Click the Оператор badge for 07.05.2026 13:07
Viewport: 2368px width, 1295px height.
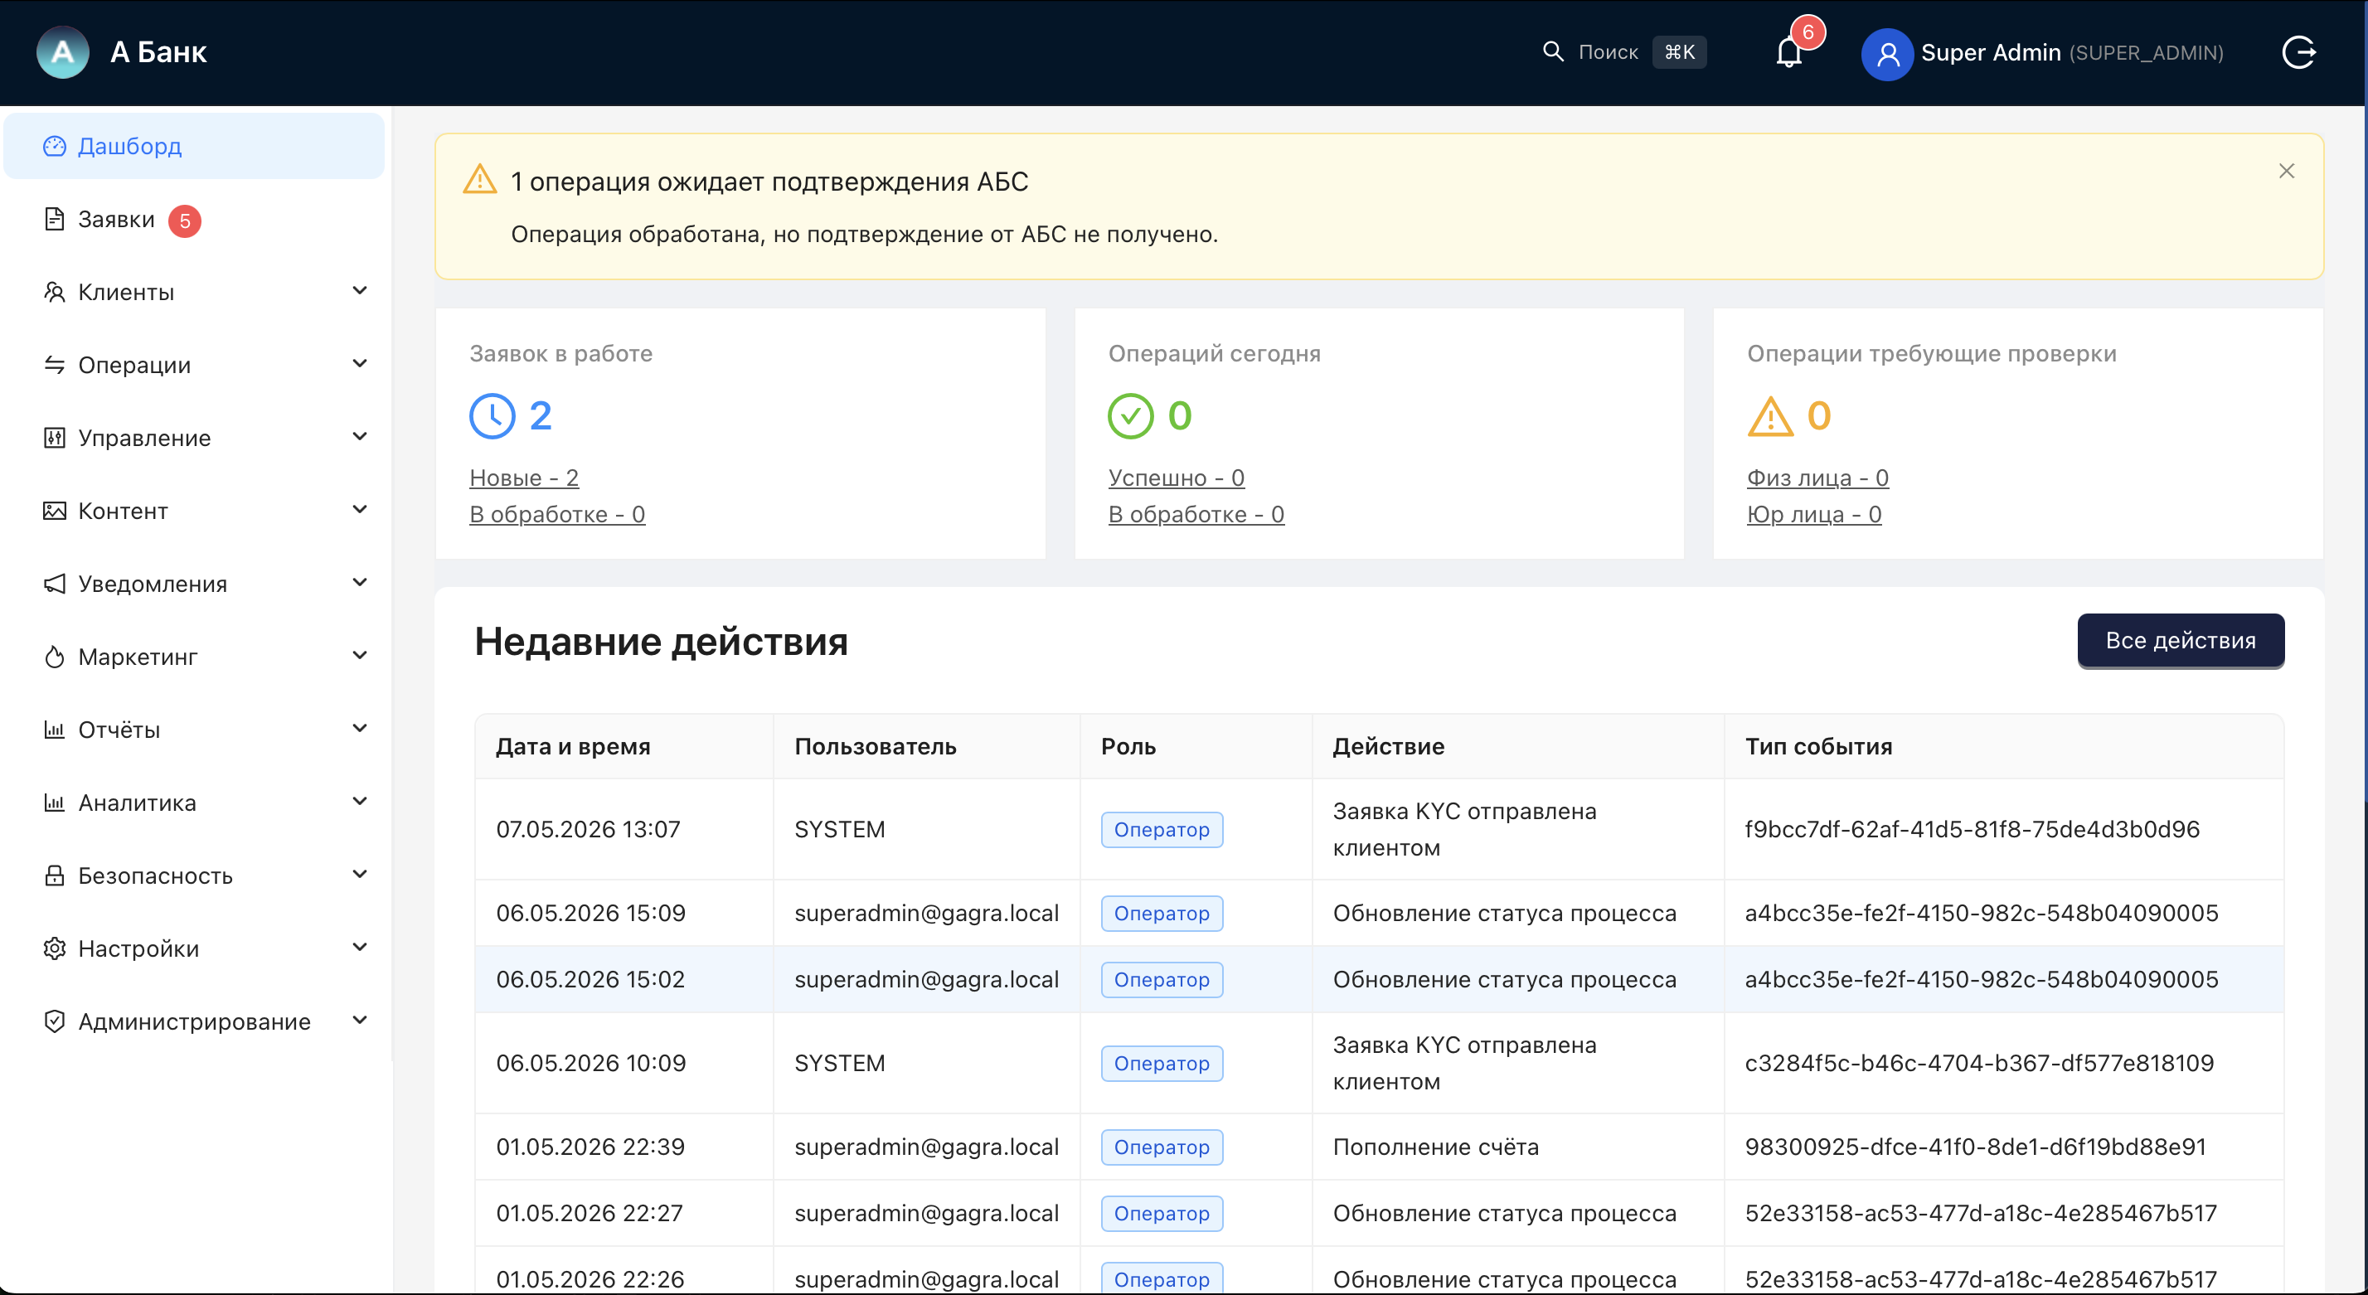(x=1162, y=830)
